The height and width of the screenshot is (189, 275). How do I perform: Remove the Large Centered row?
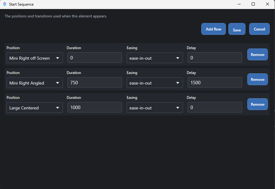(x=258, y=104)
